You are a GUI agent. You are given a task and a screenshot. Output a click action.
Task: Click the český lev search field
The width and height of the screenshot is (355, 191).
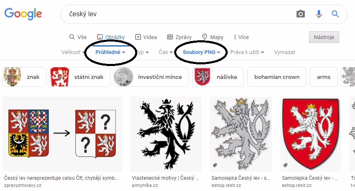tap(174, 14)
